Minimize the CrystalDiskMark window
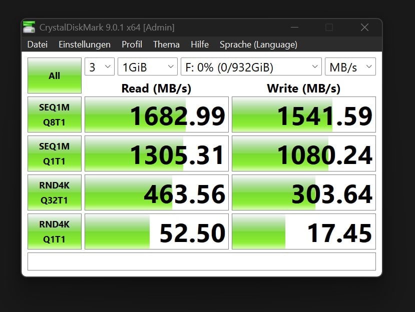The height and width of the screenshot is (312, 415). pyautogui.click(x=294, y=27)
